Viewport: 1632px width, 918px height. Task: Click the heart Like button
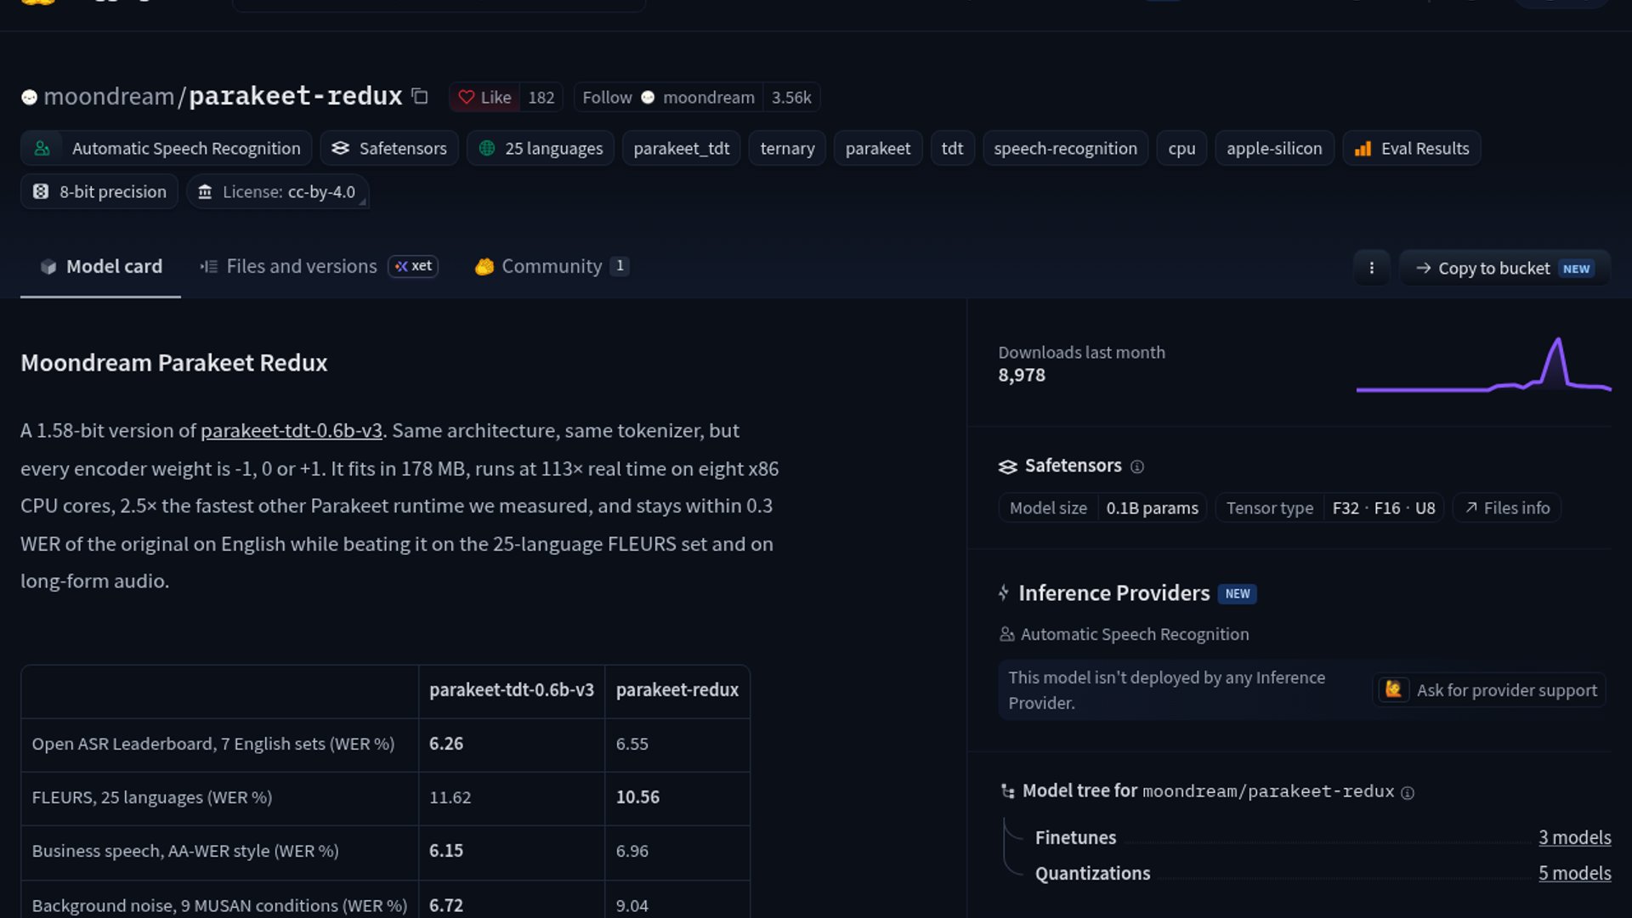click(x=484, y=98)
